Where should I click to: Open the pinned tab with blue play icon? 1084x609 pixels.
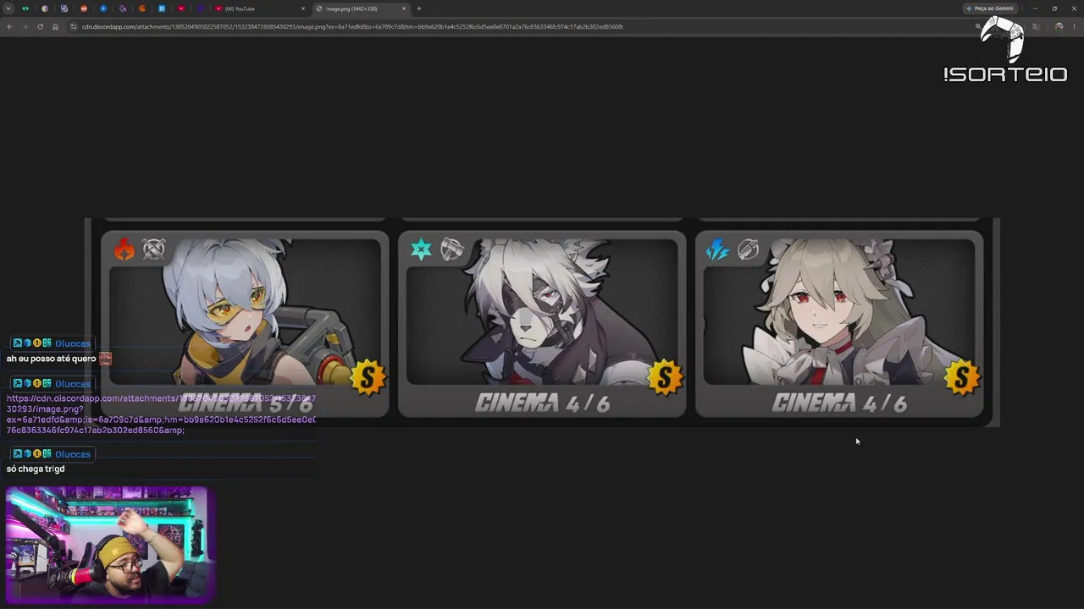click(103, 8)
